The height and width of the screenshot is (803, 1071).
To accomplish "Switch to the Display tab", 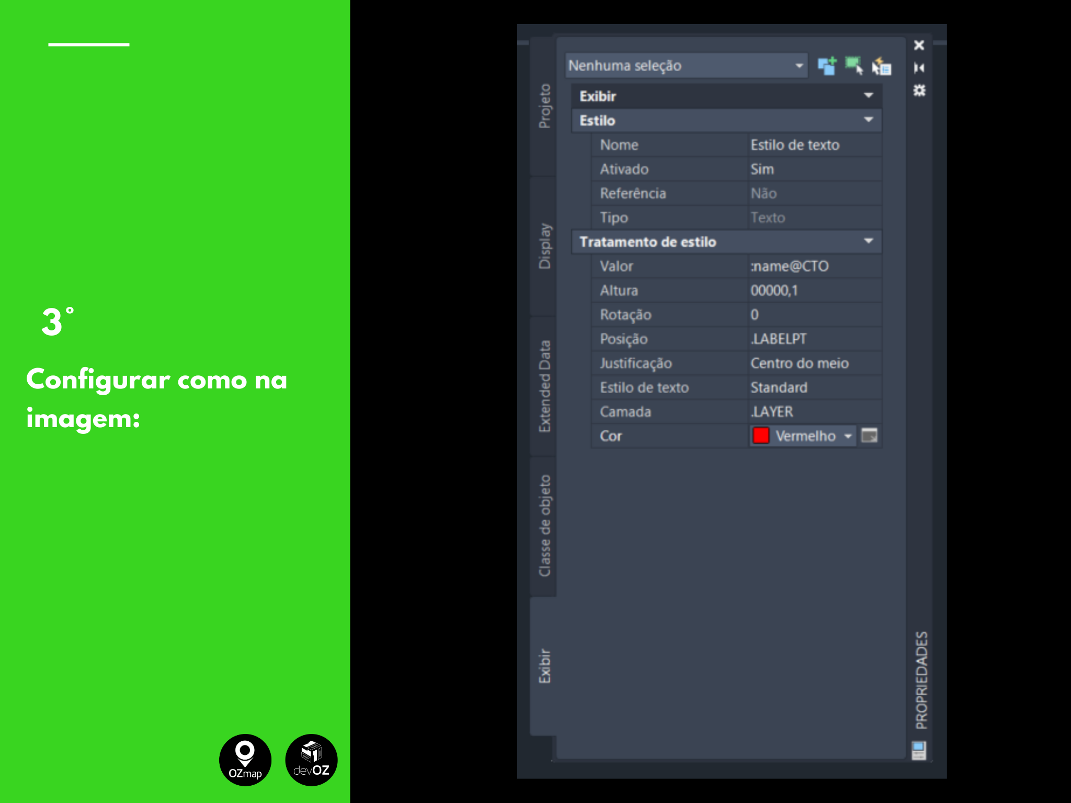I will [544, 246].
